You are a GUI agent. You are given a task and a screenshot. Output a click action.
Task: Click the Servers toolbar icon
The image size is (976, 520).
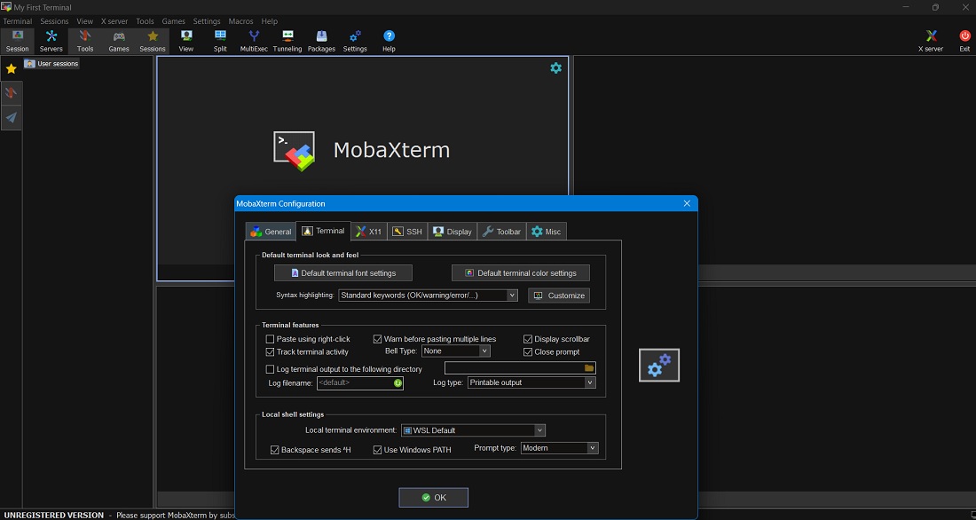pyautogui.click(x=51, y=39)
